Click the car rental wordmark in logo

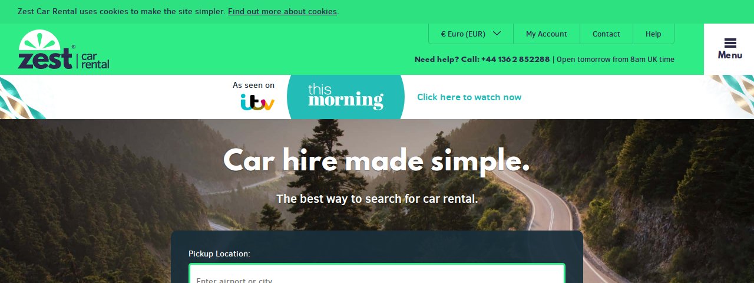(95, 60)
